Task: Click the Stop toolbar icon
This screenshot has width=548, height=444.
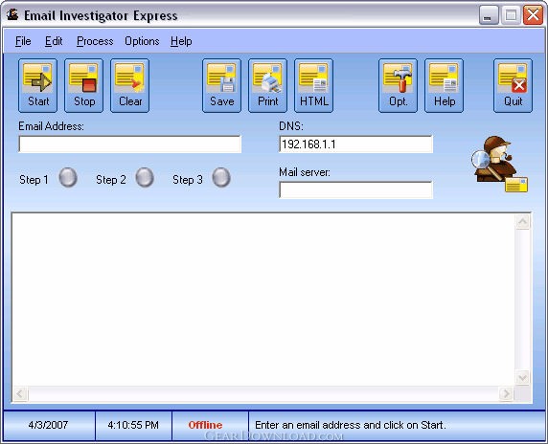Action: (84, 85)
